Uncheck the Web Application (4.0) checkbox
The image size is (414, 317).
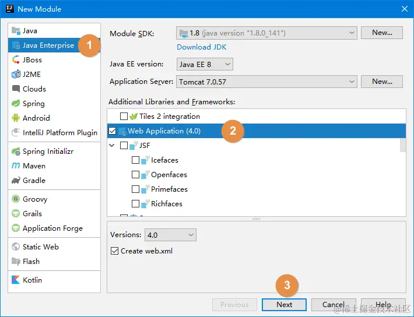[112, 131]
